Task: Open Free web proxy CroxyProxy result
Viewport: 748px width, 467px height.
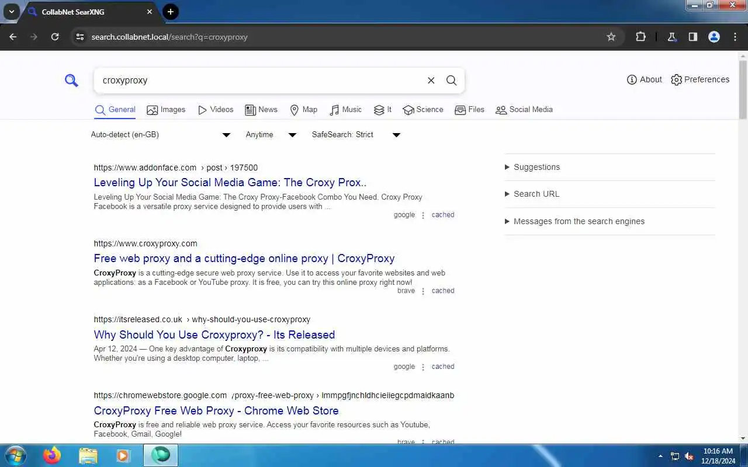Action: [x=244, y=259]
